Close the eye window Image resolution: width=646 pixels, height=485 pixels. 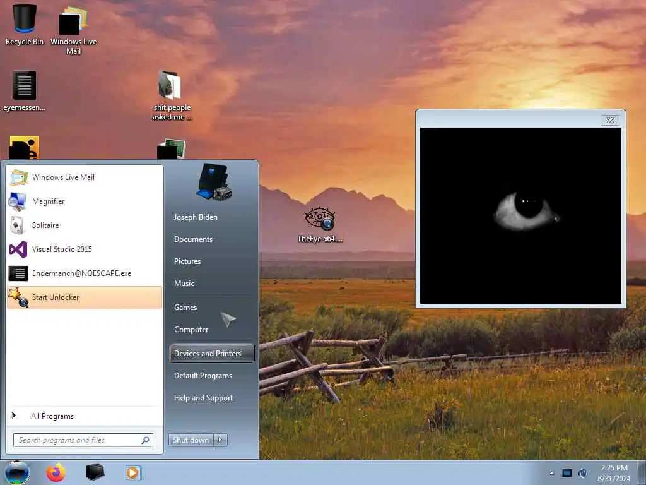(x=610, y=120)
